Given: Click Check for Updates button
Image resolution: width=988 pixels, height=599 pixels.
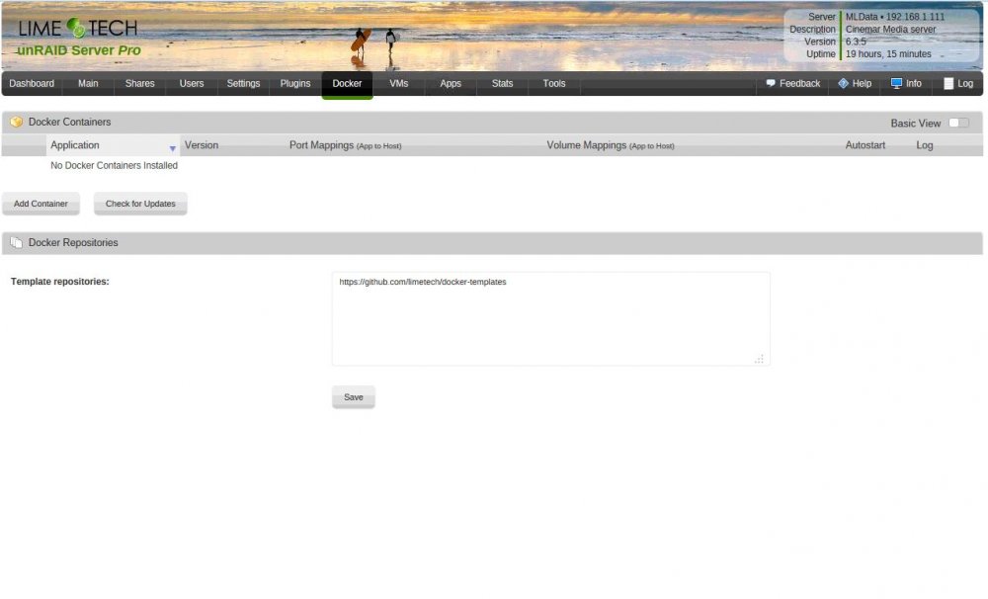Looking at the screenshot, I should point(140,204).
